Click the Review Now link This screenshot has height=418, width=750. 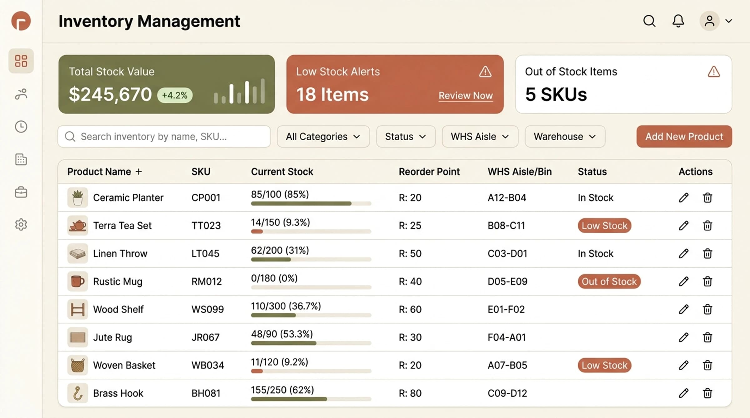pos(466,95)
